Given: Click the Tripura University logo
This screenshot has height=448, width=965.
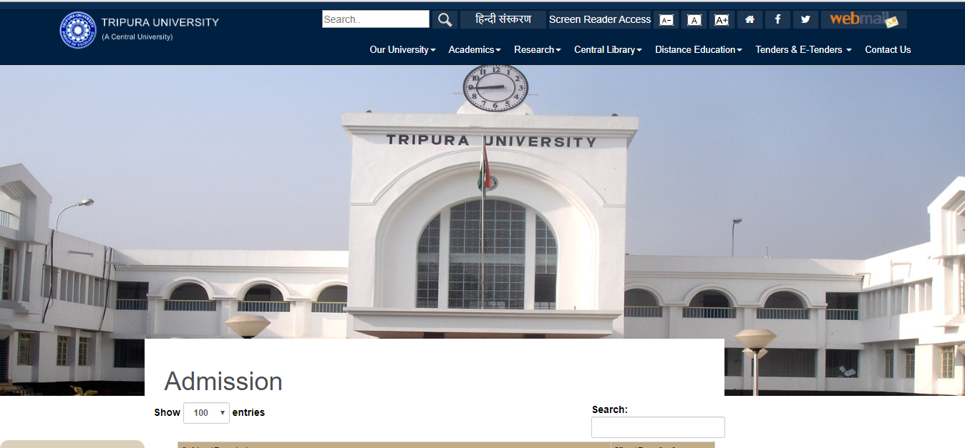Looking at the screenshot, I should (79, 30).
